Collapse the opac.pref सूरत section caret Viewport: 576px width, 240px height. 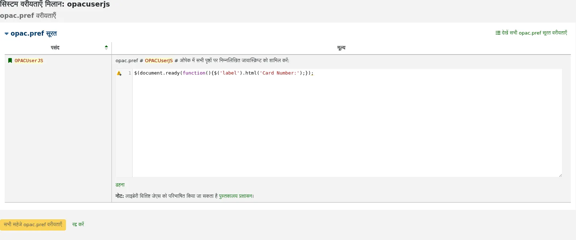pos(7,34)
